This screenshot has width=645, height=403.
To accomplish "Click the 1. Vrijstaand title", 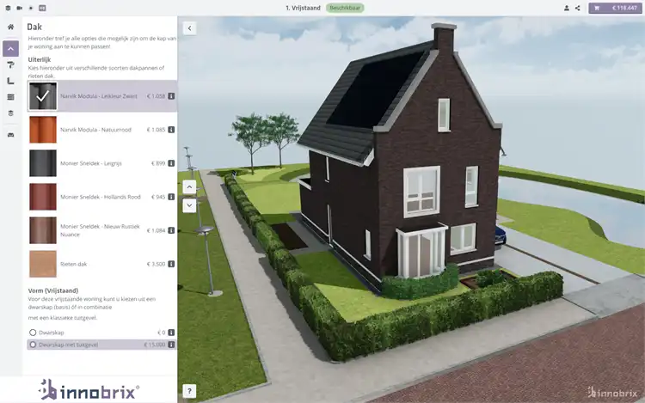I will click(303, 8).
